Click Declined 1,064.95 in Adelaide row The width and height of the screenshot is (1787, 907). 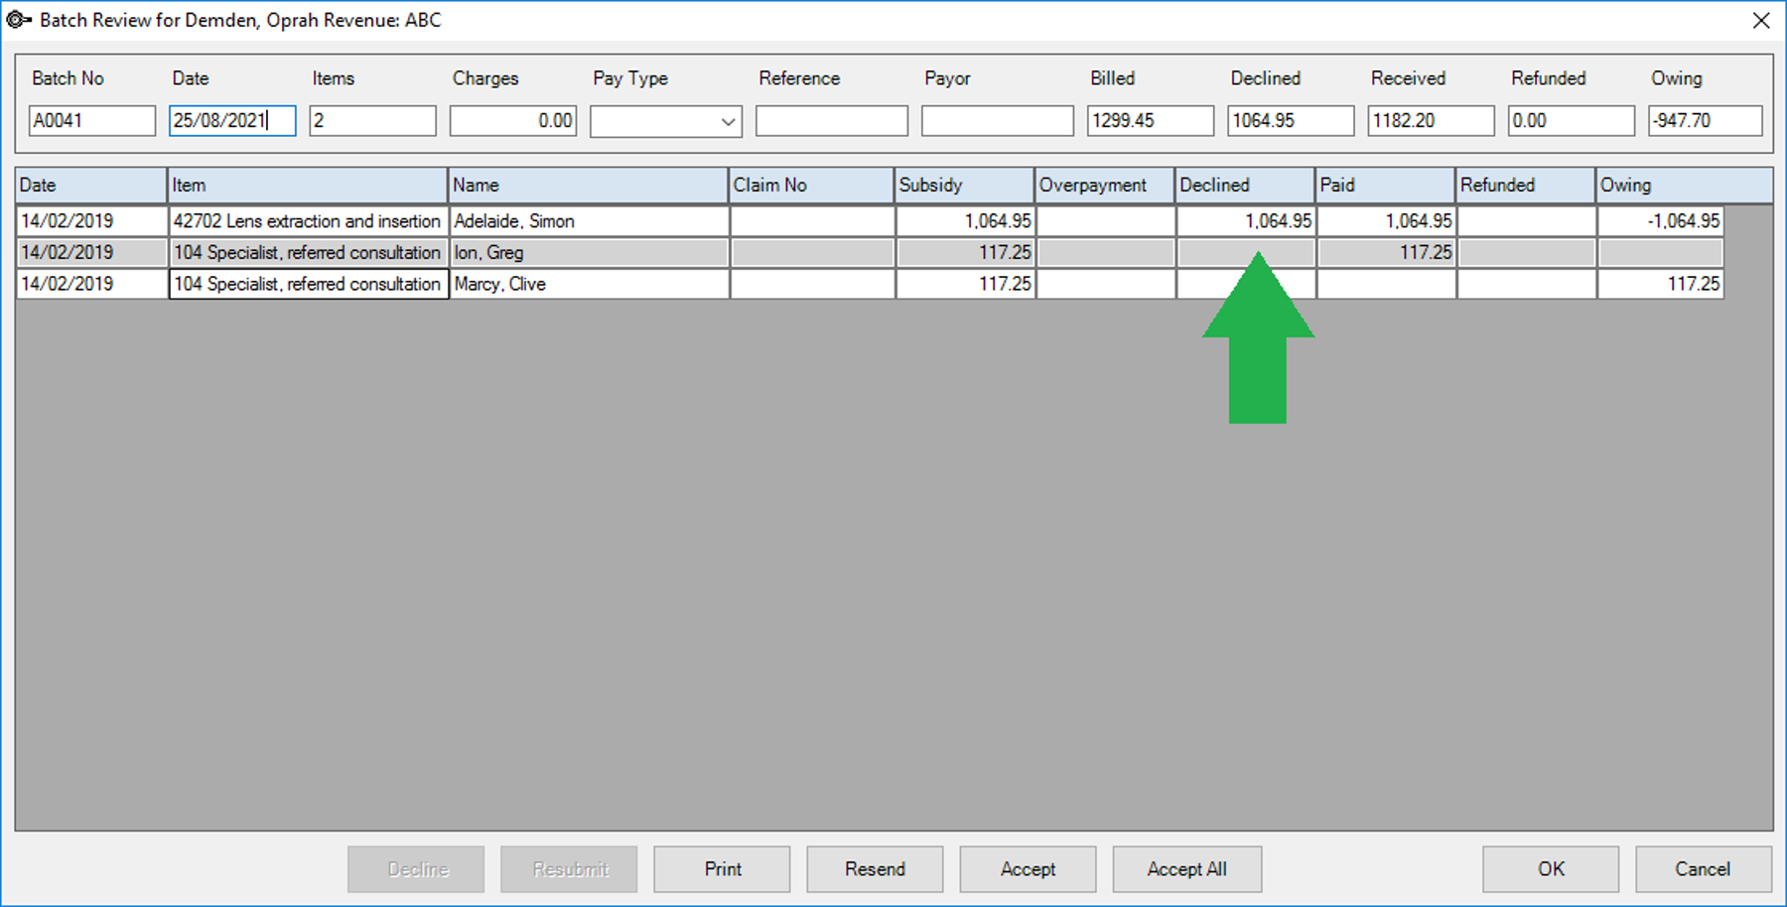coord(1246,221)
